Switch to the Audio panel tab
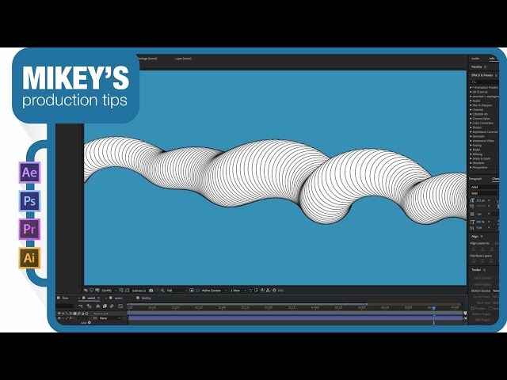Image resolution: width=507 pixels, height=380 pixels. coord(475,59)
